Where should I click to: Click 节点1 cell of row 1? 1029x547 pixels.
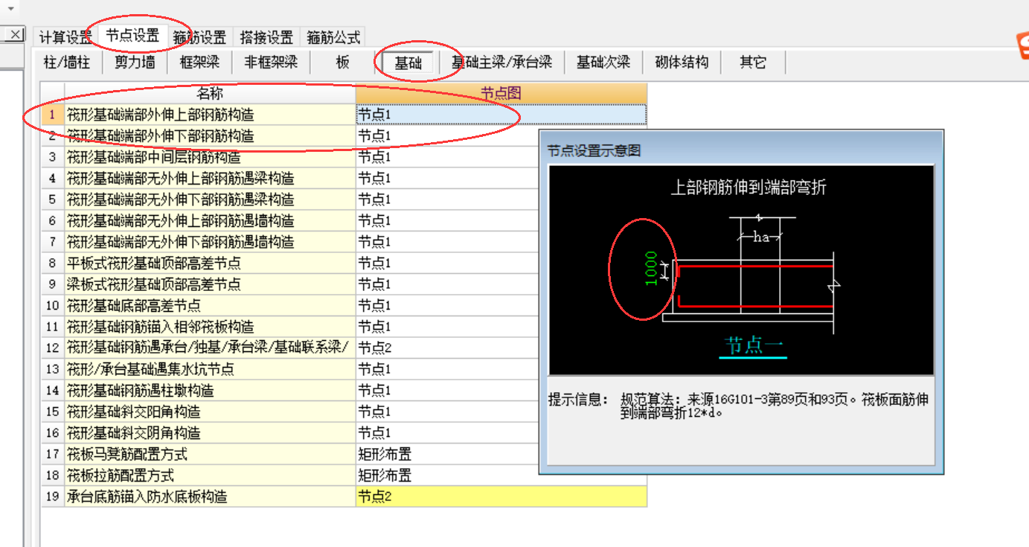tap(501, 115)
